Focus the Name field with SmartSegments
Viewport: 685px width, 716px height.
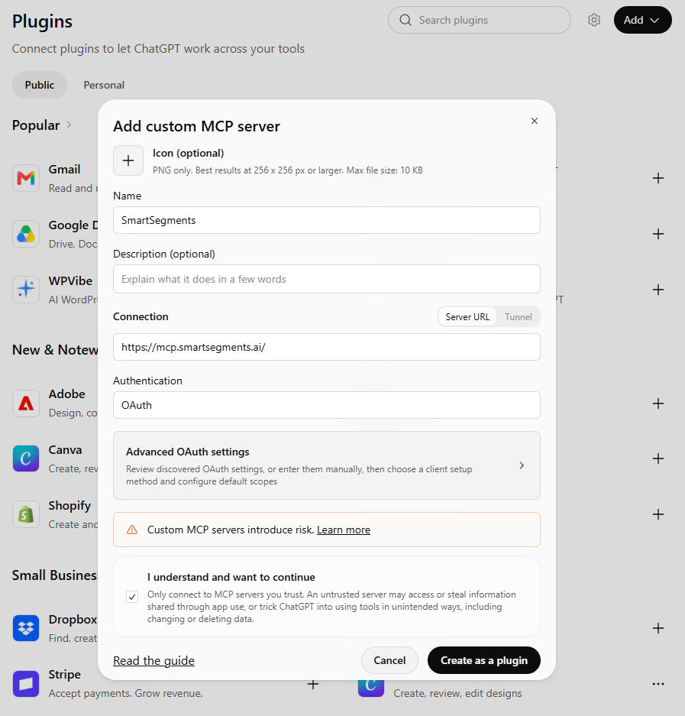[x=327, y=220]
